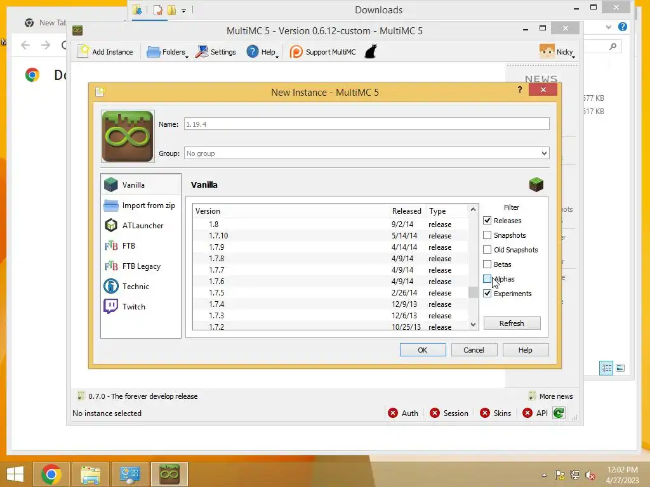Viewport: 650px width, 487px height.
Task: Click the version list scroll up arrow
Action: coord(473,209)
